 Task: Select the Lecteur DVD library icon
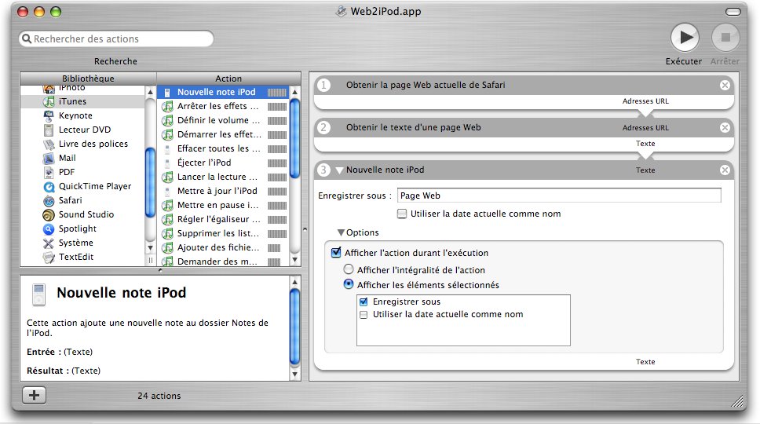click(49, 130)
